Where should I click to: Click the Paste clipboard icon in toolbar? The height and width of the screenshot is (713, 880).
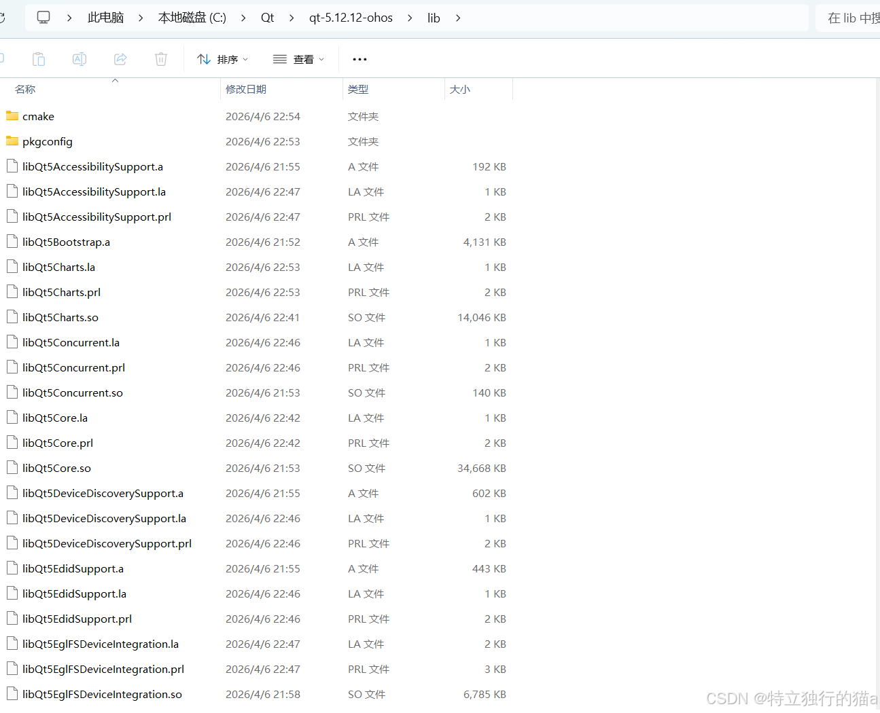click(39, 59)
